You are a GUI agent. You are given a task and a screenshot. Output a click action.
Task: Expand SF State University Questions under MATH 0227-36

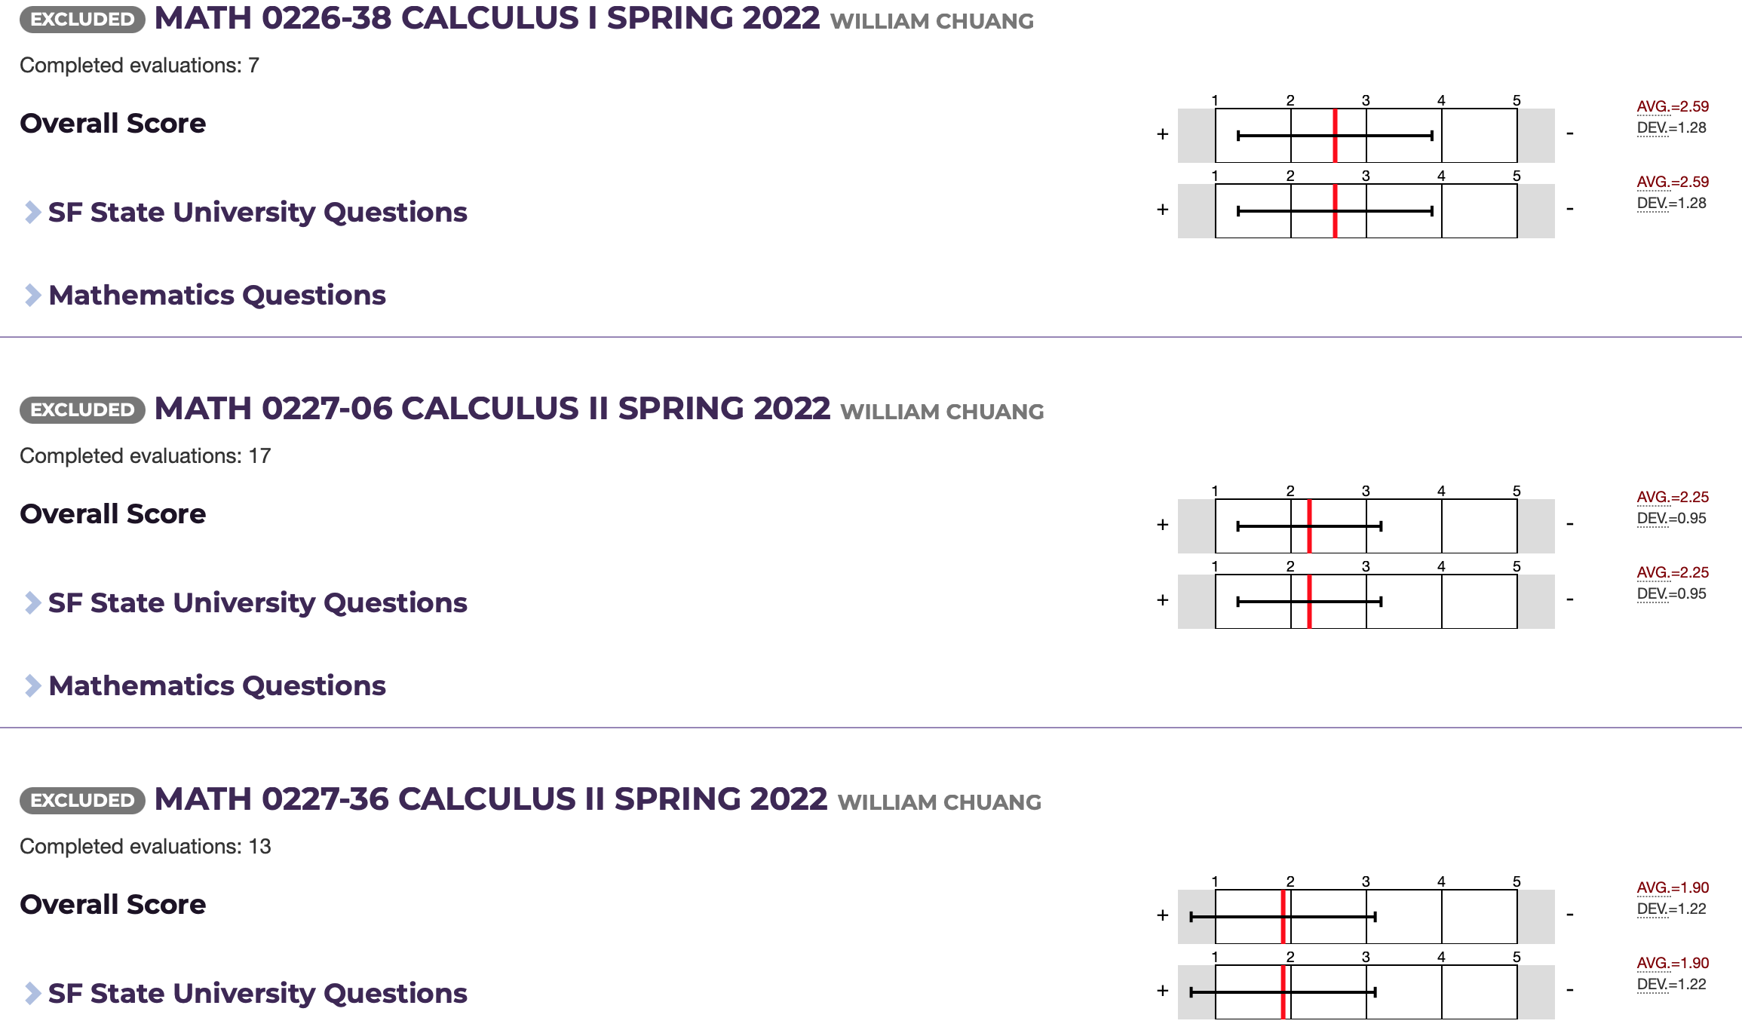coord(256,994)
